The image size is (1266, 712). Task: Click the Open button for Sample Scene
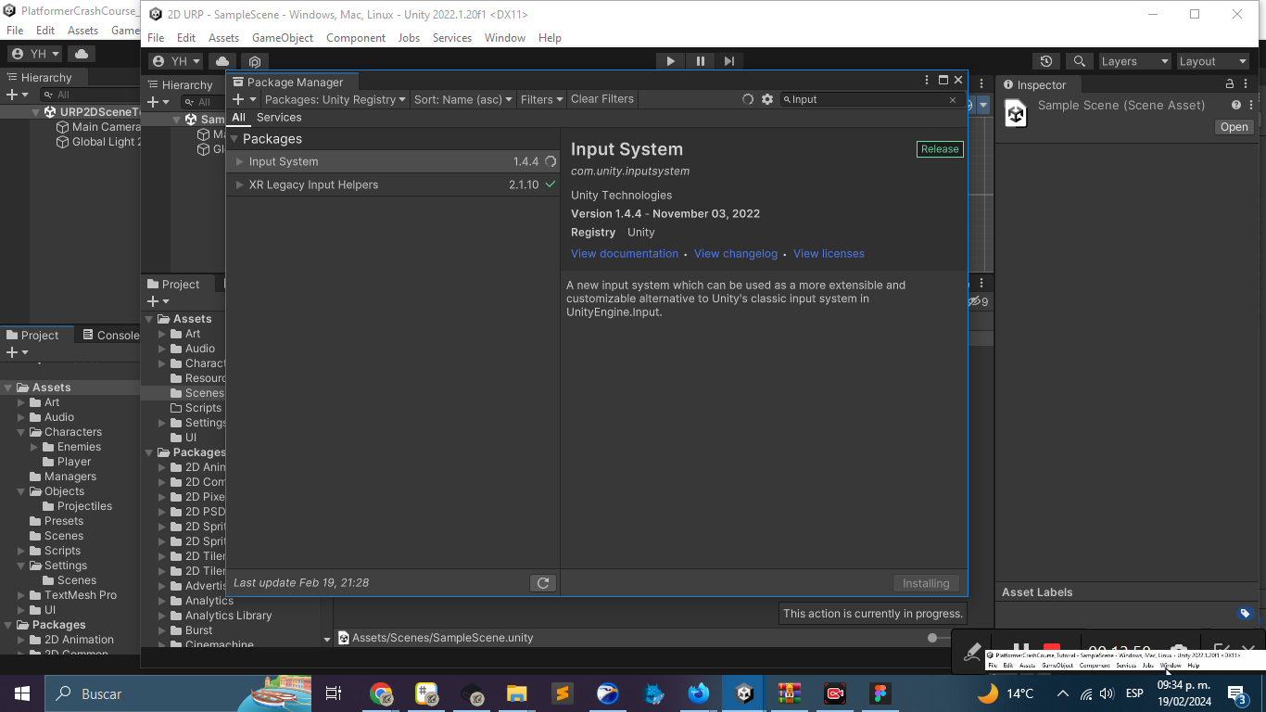pyautogui.click(x=1234, y=127)
